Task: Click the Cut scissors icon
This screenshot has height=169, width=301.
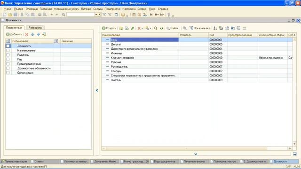Action: (x=22, y=15)
